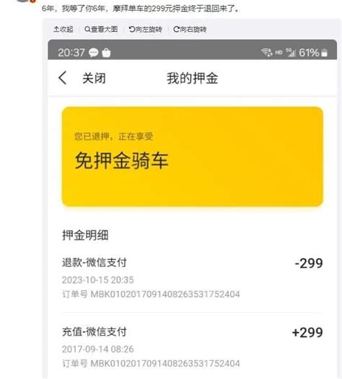
Task: Click the -299 refund amount
Action: 309,263
